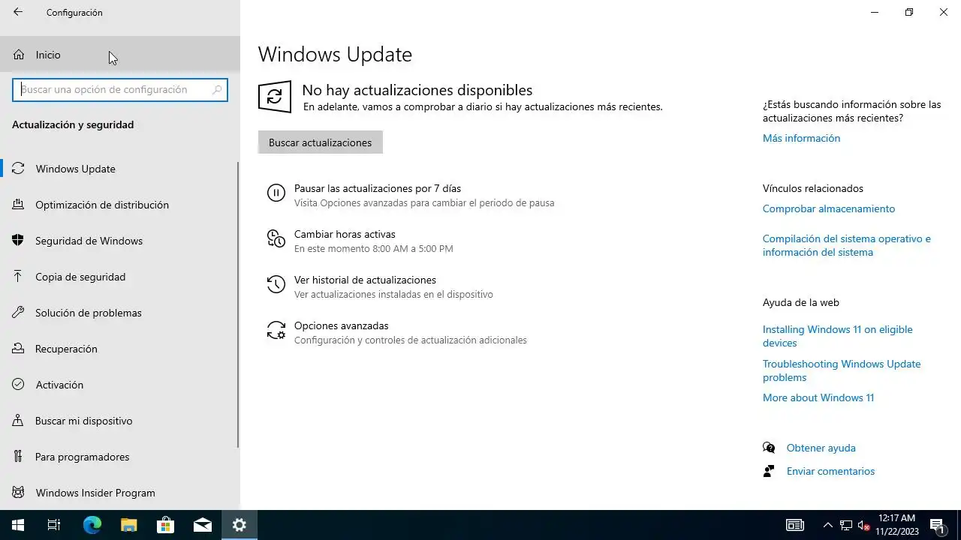Image resolution: width=961 pixels, height=540 pixels.
Task: Click the network tray icon
Action: point(846,525)
